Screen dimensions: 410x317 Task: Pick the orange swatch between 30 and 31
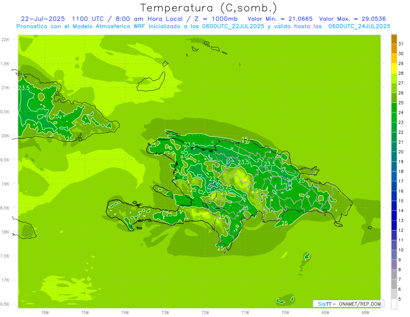[x=394, y=49]
